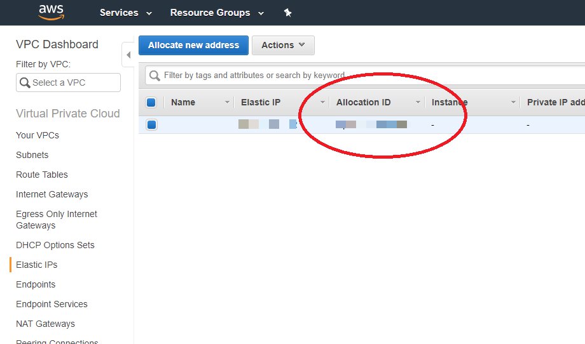585x344 pixels.
Task: Open the AWS home logo
Action: 52,12
